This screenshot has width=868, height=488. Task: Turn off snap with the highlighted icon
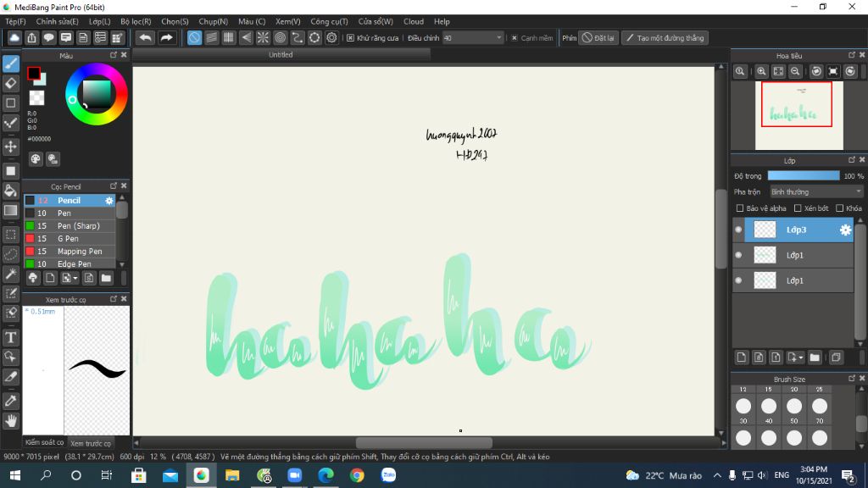tap(194, 37)
